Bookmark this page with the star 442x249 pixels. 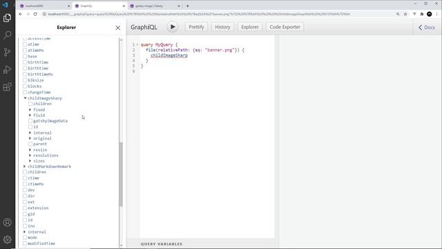pyautogui.click(x=405, y=14)
